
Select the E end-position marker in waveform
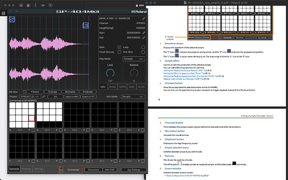click(86, 25)
